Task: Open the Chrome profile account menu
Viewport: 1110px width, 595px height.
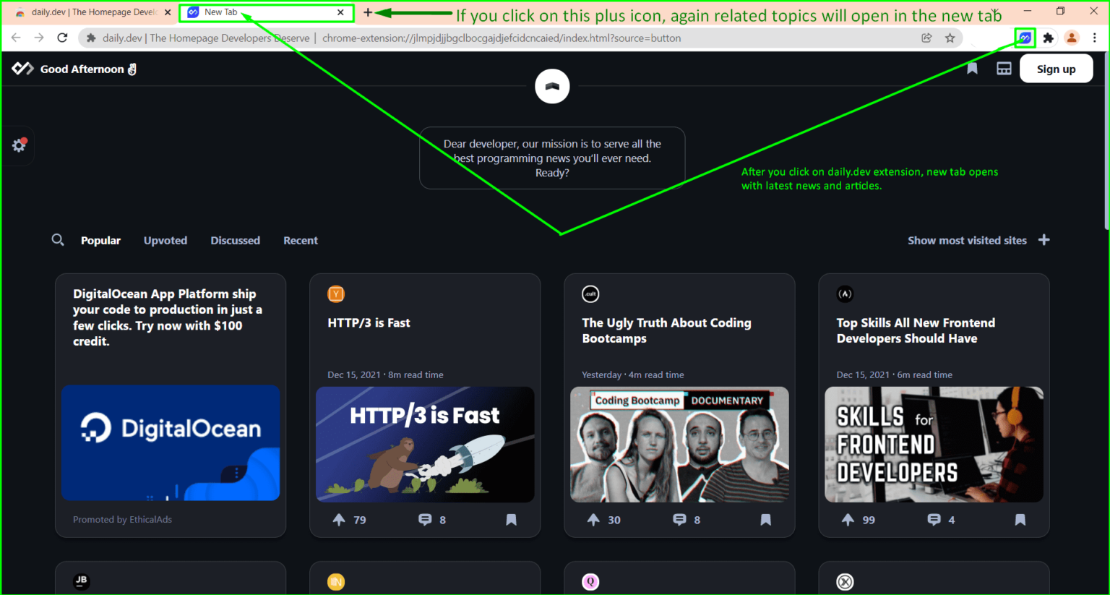Action: 1072,38
